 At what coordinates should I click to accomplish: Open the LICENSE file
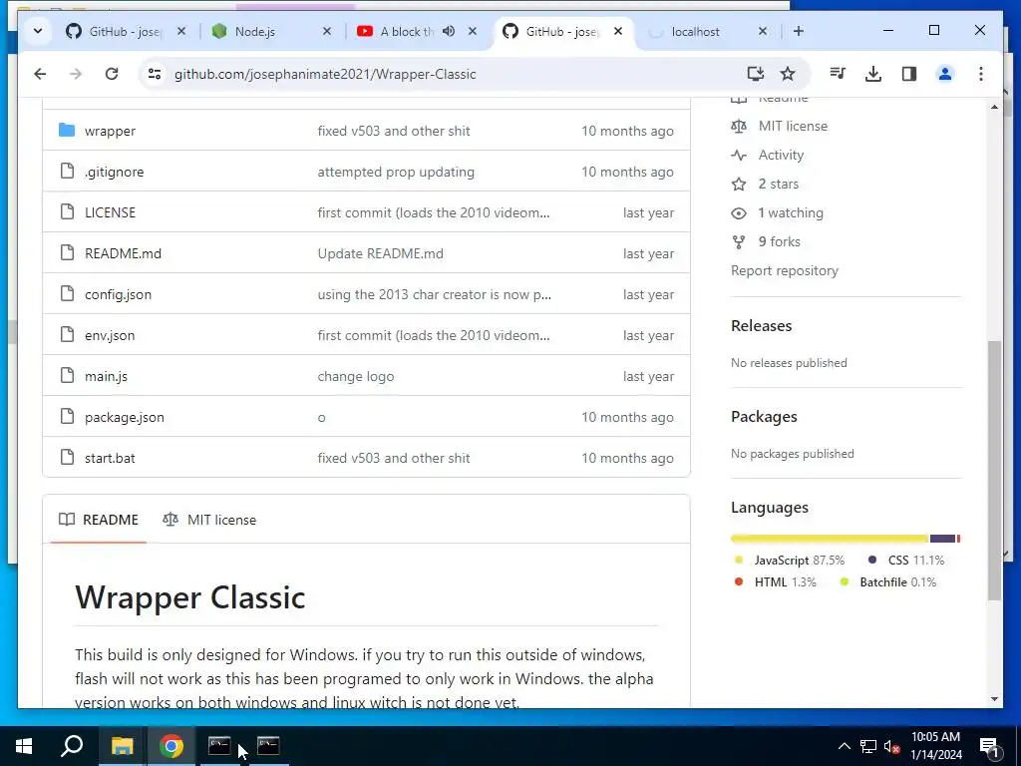click(110, 212)
